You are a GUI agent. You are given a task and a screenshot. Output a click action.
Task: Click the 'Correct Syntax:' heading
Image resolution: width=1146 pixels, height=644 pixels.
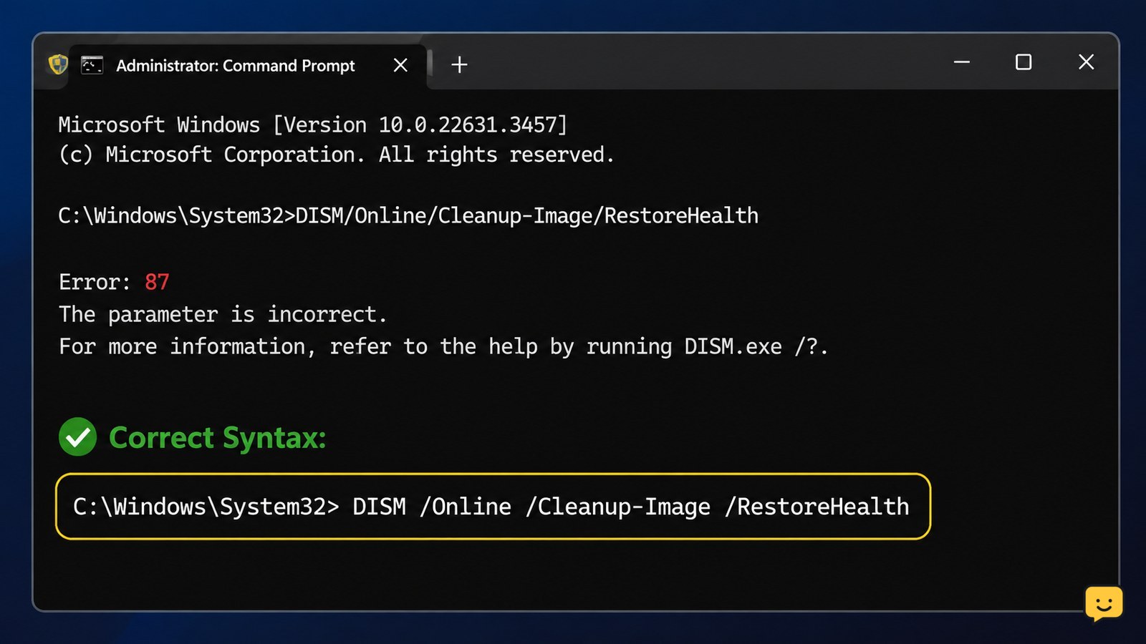point(217,437)
